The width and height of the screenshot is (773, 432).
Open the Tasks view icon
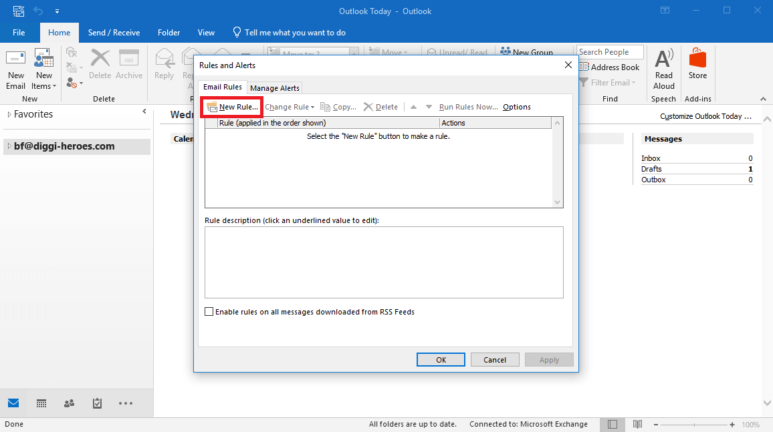tap(97, 403)
